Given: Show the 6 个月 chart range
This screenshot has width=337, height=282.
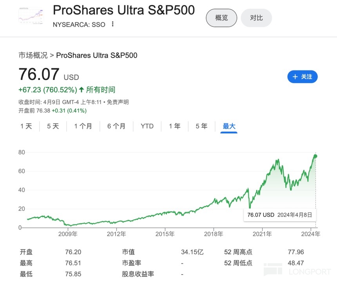Looking at the screenshot, I should [116, 126].
